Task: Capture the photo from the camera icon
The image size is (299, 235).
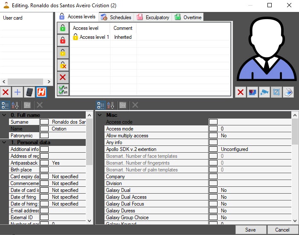Action: 264,92
